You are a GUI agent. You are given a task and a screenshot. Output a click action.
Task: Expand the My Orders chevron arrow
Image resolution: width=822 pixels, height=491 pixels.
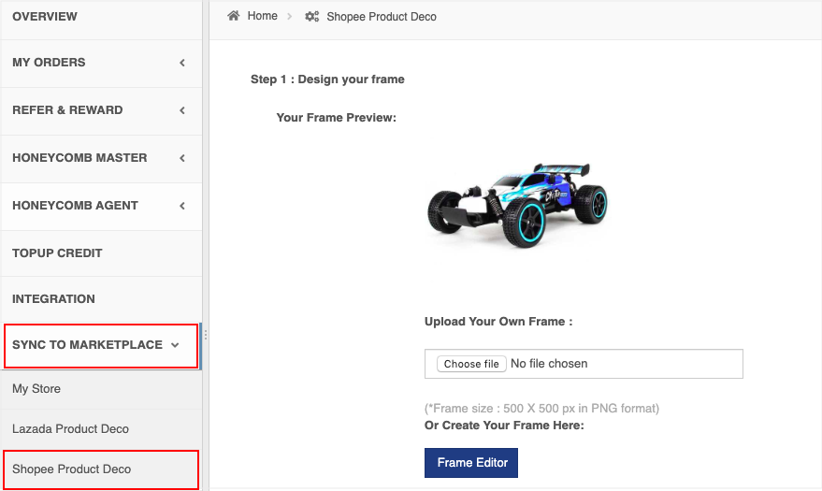[182, 63]
